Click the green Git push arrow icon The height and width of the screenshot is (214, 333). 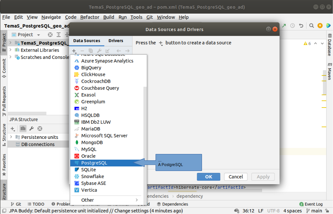[x=284, y=26]
